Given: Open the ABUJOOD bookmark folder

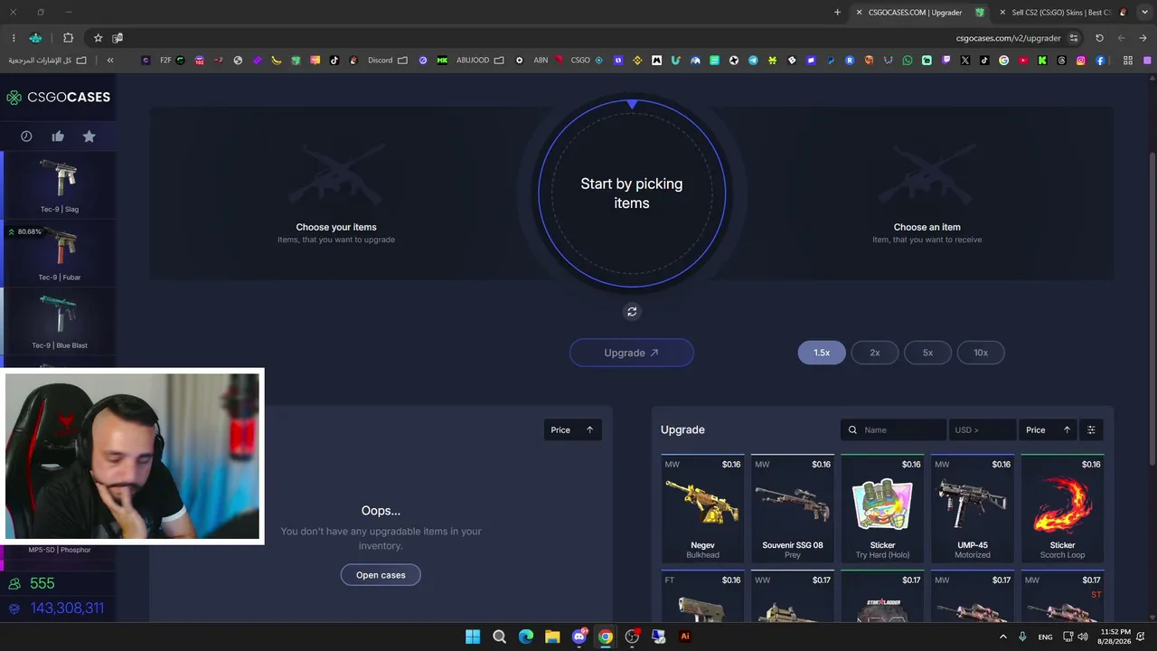Looking at the screenshot, I should pyautogui.click(x=479, y=61).
